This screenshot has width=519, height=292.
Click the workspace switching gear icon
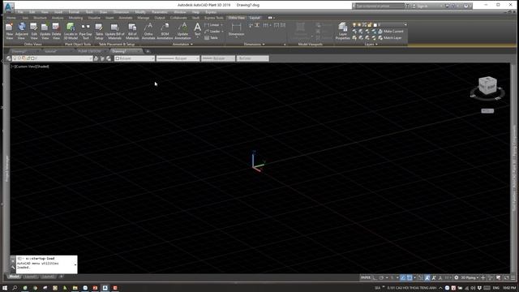tap(457, 277)
